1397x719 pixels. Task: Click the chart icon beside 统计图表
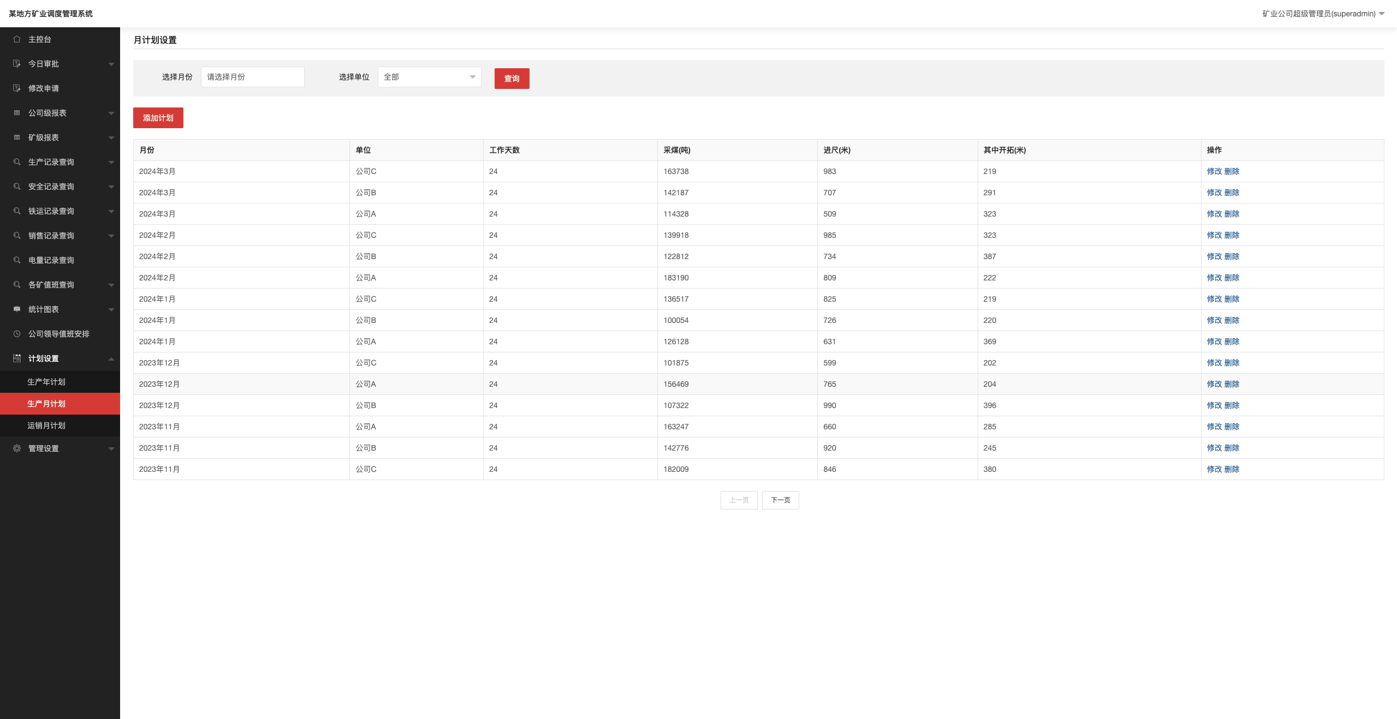coord(17,309)
